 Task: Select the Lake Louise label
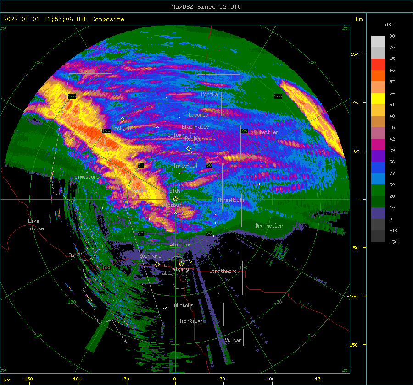tap(35, 225)
